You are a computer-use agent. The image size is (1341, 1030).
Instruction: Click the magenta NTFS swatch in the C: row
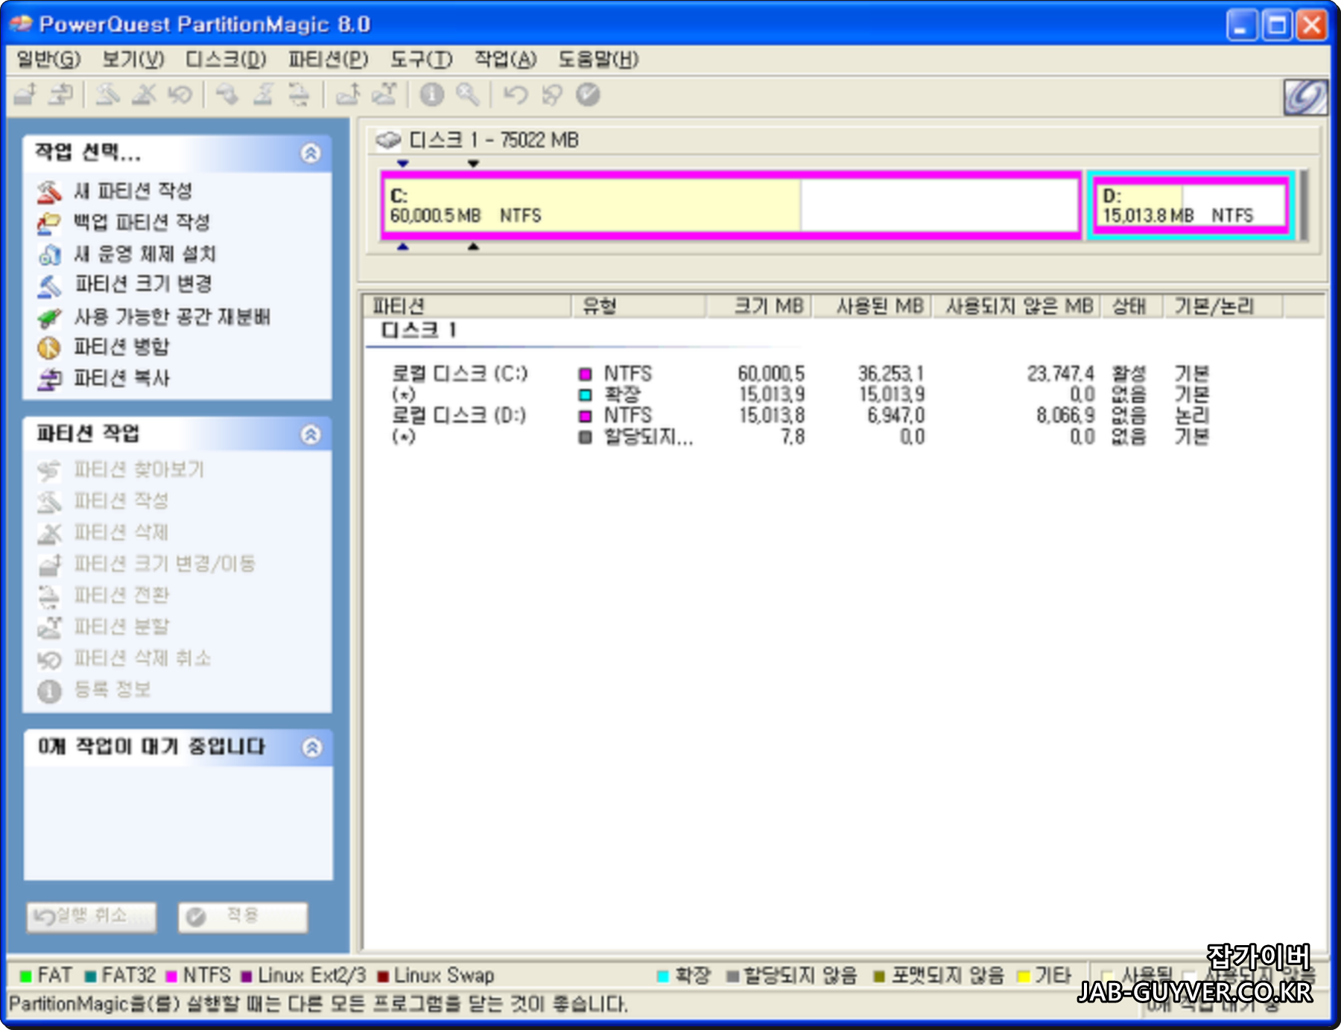[586, 374]
